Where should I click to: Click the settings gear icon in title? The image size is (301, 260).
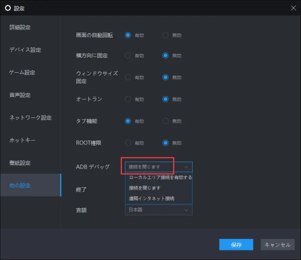tap(8, 8)
